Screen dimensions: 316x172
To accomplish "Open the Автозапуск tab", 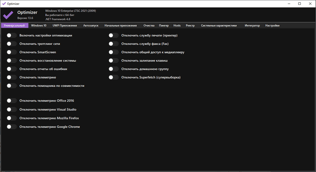I will pyautogui.click(x=91, y=26).
